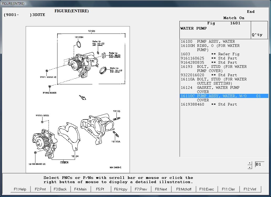Viewport: 271px width, 197px height.
Task: Click the upper water pump assembly drawing
Action: click(83, 65)
